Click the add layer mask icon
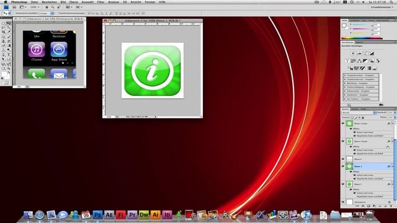 pos(368,206)
